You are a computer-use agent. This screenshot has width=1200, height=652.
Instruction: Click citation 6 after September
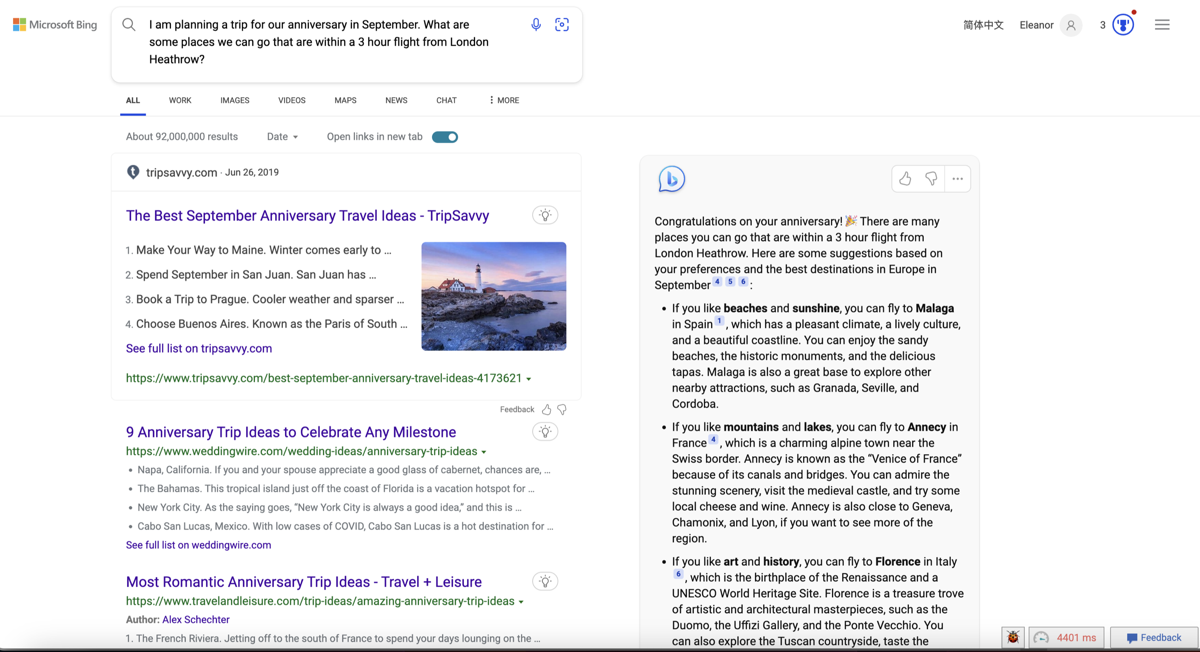tap(743, 281)
